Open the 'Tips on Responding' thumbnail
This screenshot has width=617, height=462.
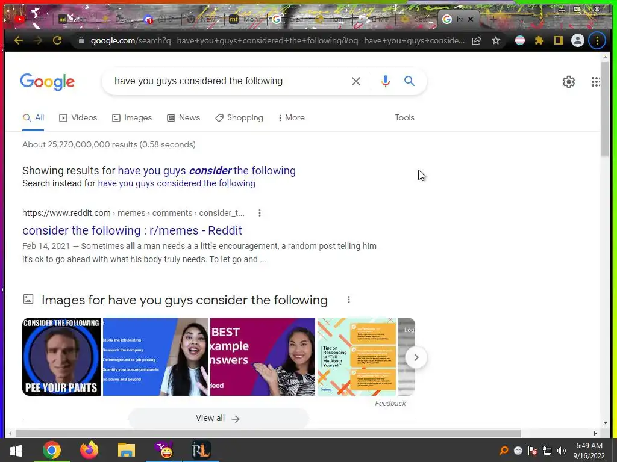[357, 357]
